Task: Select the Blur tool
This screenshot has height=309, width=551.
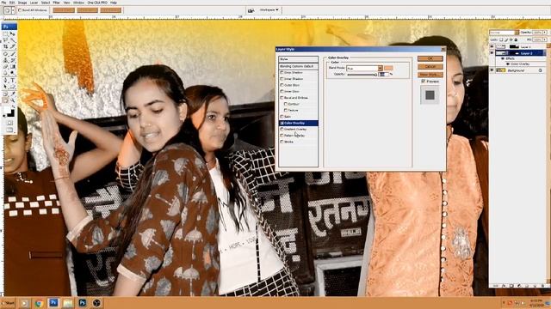Action: [5, 73]
